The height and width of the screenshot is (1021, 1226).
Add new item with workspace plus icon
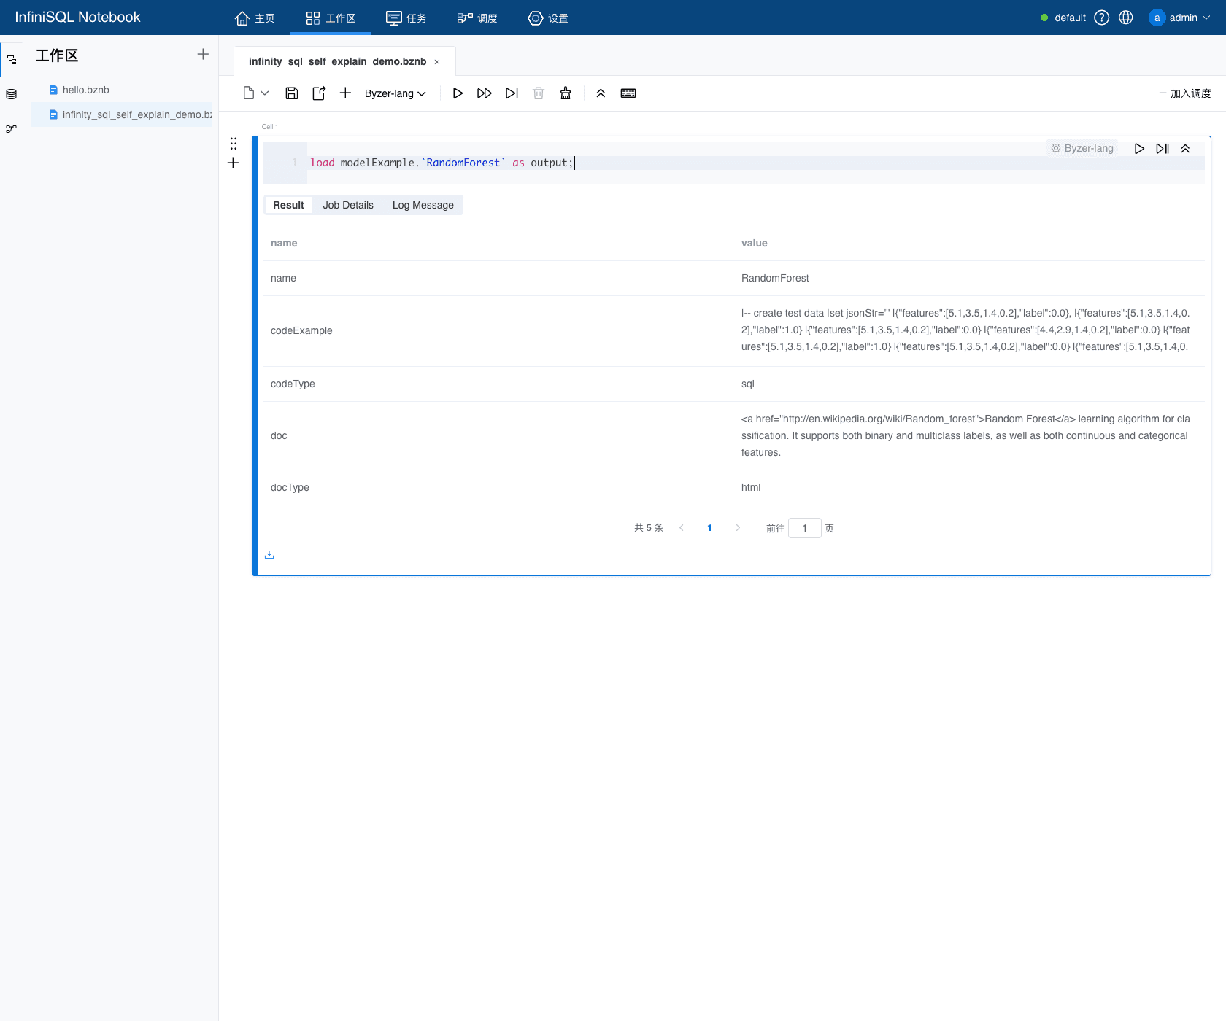click(203, 54)
